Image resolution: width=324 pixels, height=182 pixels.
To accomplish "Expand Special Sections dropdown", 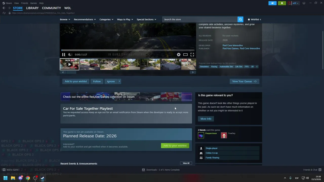I will (146, 19).
